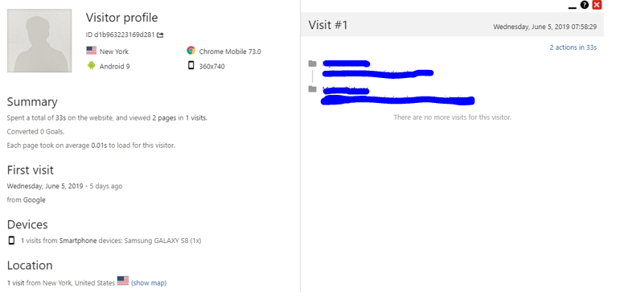The height and width of the screenshot is (308, 620).
Task: Open visitor ID segment share icon
Action: [160, 35]
